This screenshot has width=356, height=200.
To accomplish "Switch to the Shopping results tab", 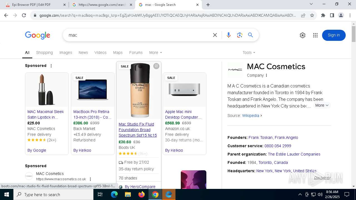I will pyautogui.click(x=44, y=52).
